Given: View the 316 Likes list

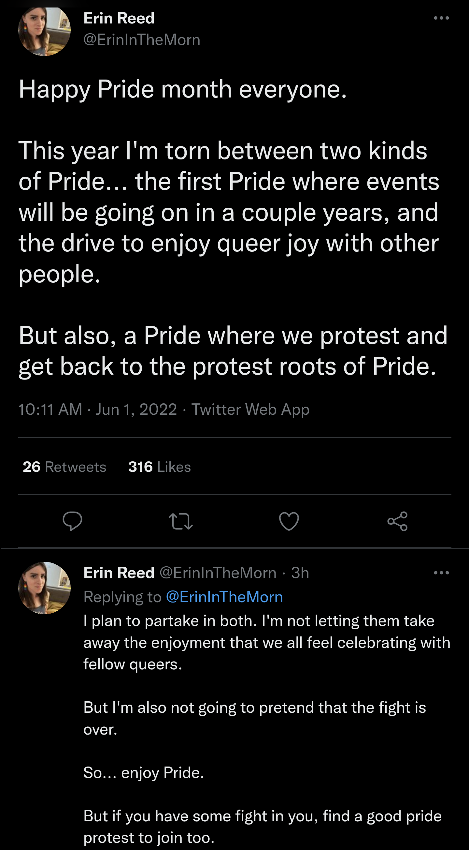Looking at the screenshot, I should point(160,467).
